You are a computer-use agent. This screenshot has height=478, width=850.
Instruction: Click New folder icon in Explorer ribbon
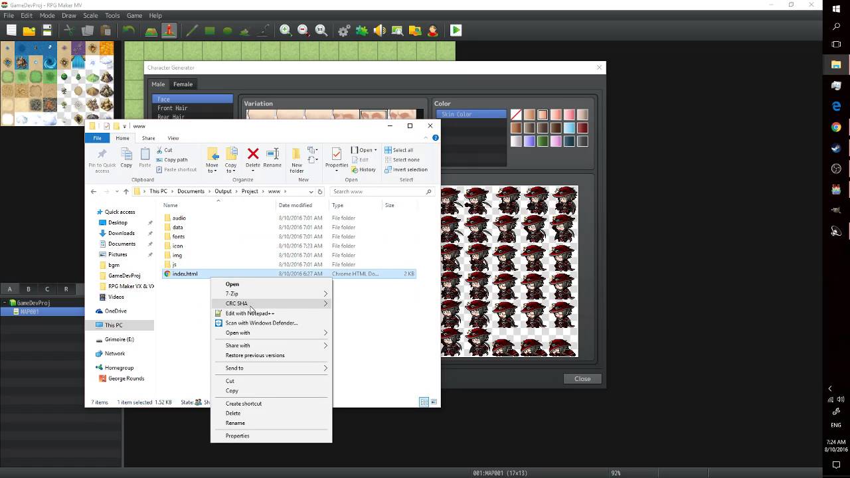[x=297, y=155]
